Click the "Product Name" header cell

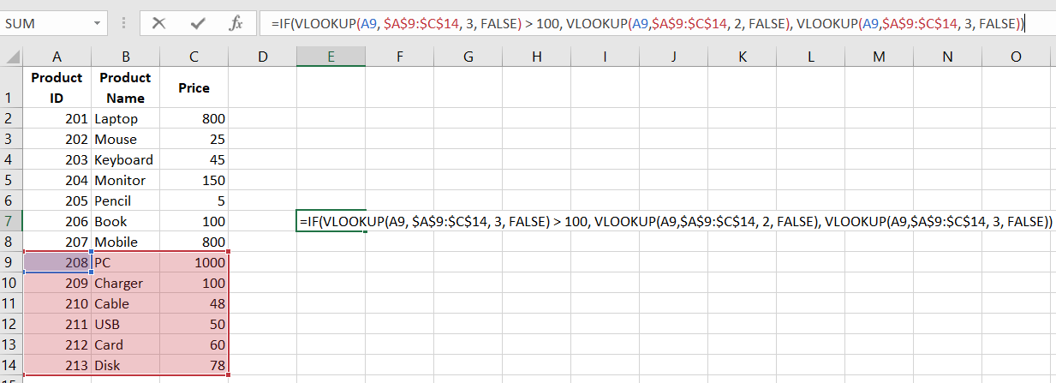pyautogui.click(x=125, y=87)
